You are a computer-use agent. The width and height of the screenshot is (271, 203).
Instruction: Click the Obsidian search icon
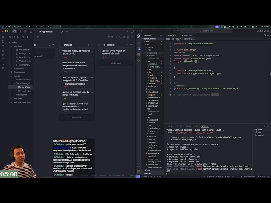click(20, 31)
